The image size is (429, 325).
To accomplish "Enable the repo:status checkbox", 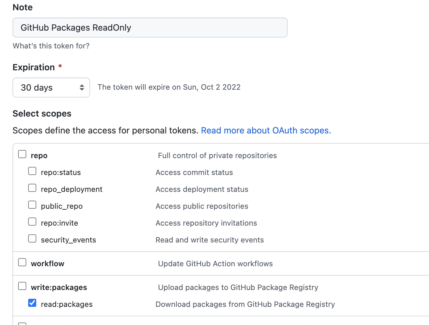I will point(32,171).
